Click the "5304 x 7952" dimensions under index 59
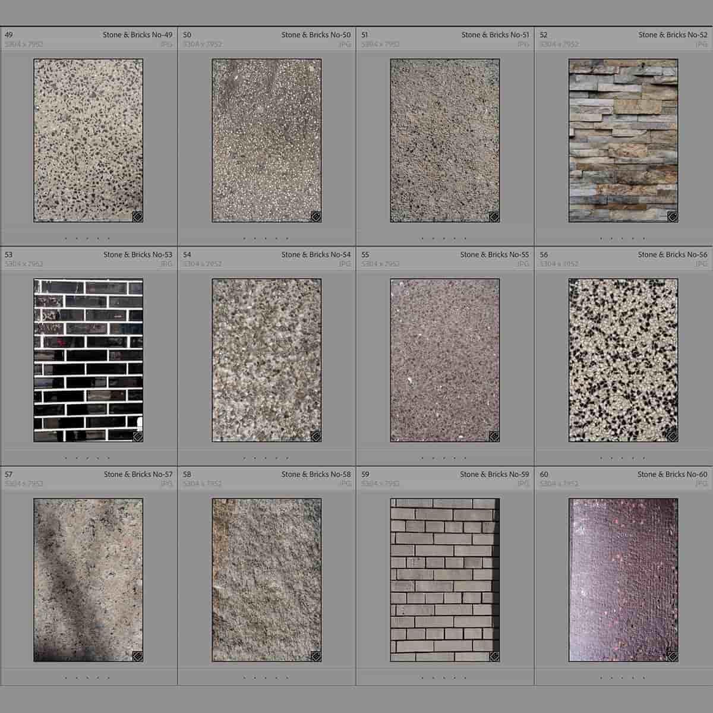 (381, 484)
